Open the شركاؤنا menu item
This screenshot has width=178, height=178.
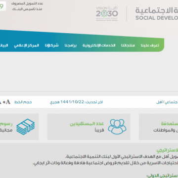pyautogui.click(x=51, y=45)
